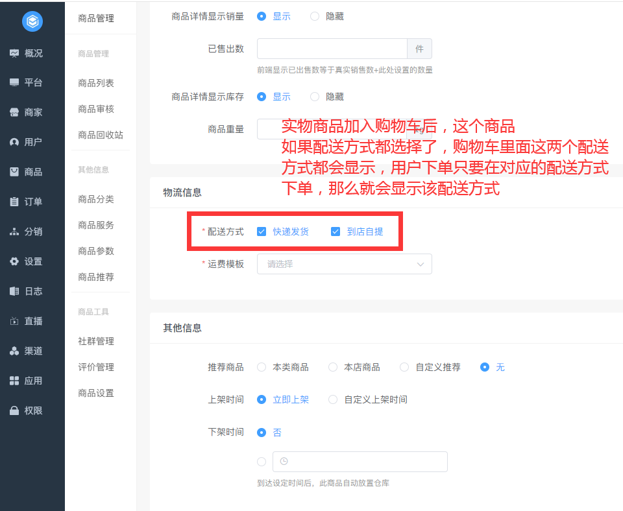Image resolution: width=623 pixels, height=511 pixels.
Task: Select 显示 for 商品详情显示库存
Action: pyautogui.click(x=262, y=97)
